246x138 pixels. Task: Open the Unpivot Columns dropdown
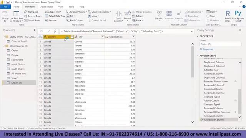(99, 12)
